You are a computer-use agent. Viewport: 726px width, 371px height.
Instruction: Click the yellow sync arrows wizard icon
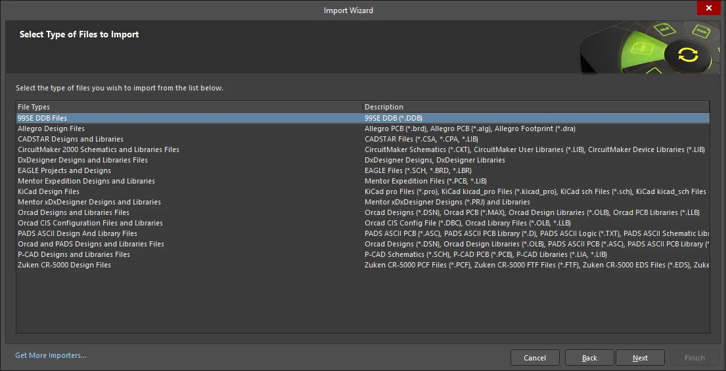688,55
